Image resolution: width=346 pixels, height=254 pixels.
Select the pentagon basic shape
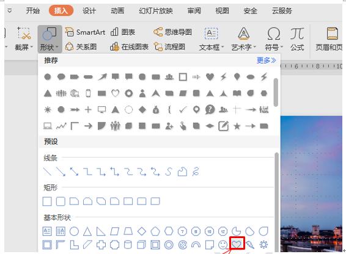(155, 231)
